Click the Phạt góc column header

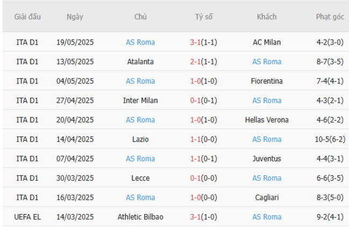(x=330, y=17)
